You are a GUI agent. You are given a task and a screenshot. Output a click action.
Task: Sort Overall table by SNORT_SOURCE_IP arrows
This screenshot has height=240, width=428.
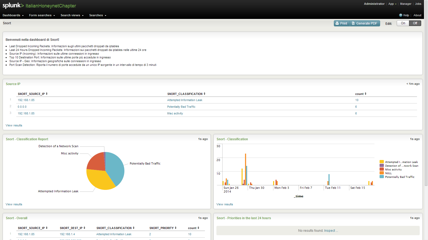[47, 228]
